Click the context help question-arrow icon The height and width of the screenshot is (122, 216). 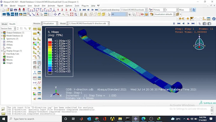[x=98, y=6]
